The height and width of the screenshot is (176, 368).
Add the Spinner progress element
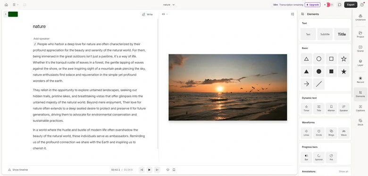pos(319,158)
